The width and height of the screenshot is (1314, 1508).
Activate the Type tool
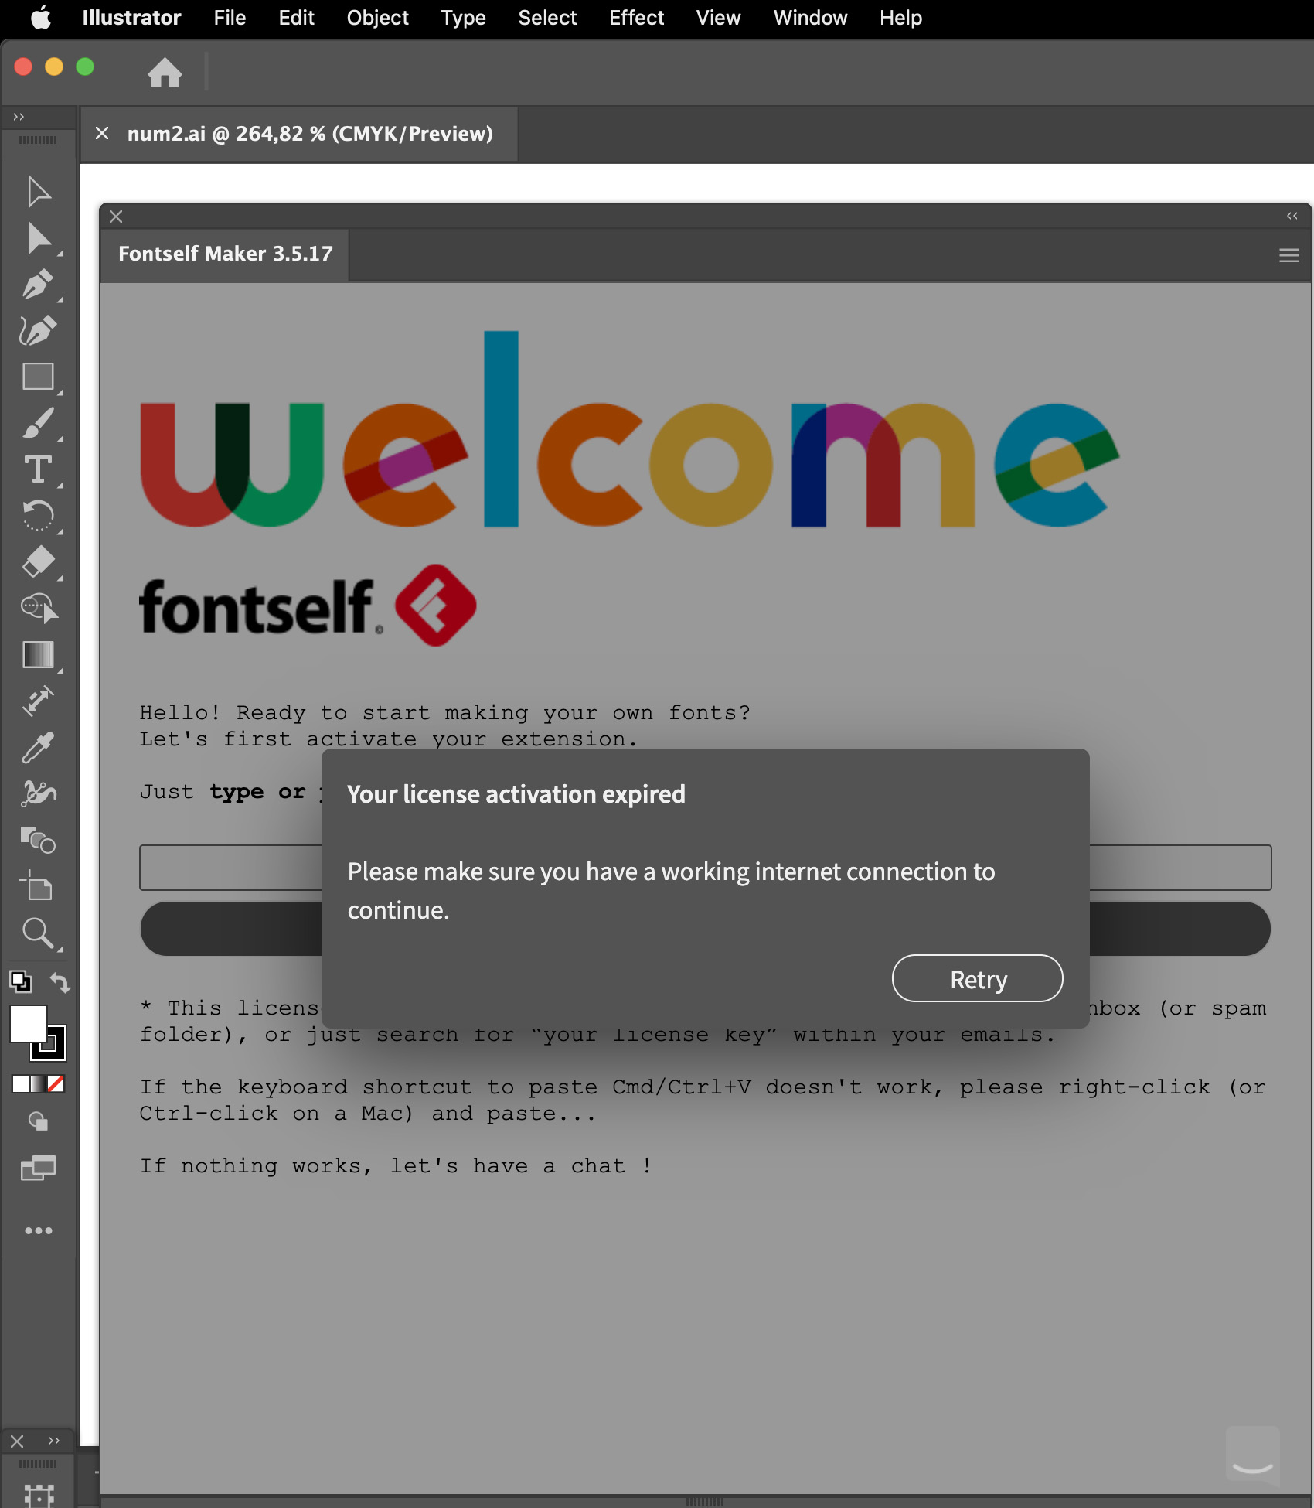click(37, 469)
